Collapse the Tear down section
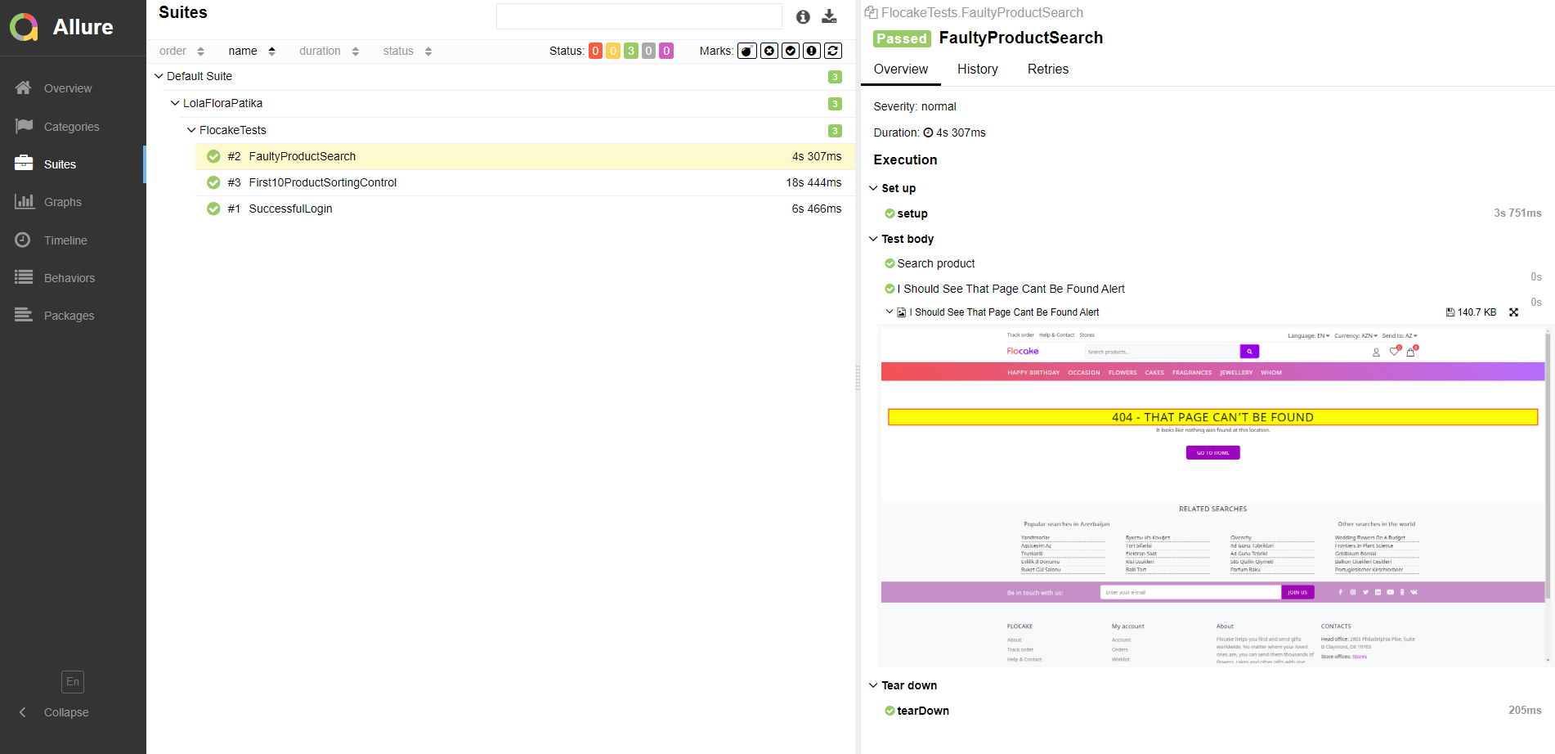 click(x=873, y=685)
